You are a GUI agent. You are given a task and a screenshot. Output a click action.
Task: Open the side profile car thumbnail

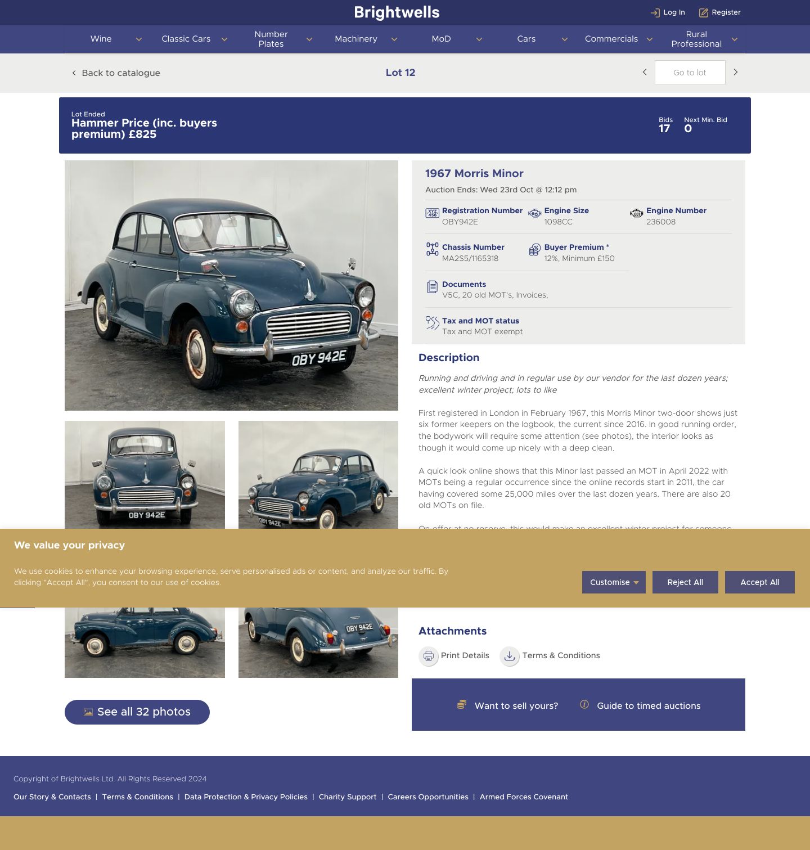point(145,642)
